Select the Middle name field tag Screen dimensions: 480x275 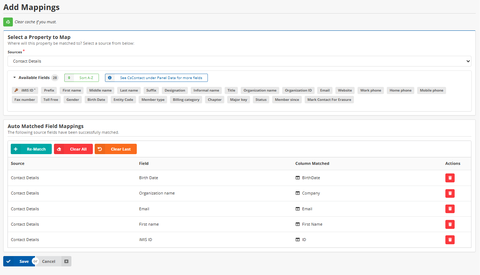click(x=100, y=90)
